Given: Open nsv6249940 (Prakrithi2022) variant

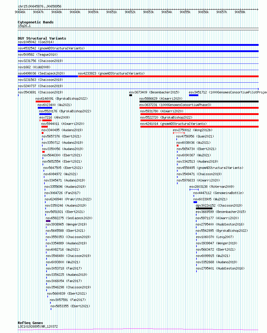Looking at the screenshot, I should [x=68, y=199].
